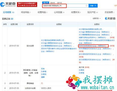
Task: Click the 变更项目 column header
Action: coord(30,24)
